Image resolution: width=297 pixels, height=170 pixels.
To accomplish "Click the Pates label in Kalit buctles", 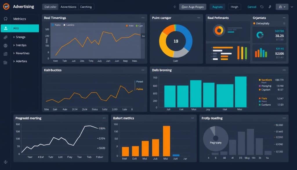I will pyautogui.click(x=140, y=89).
